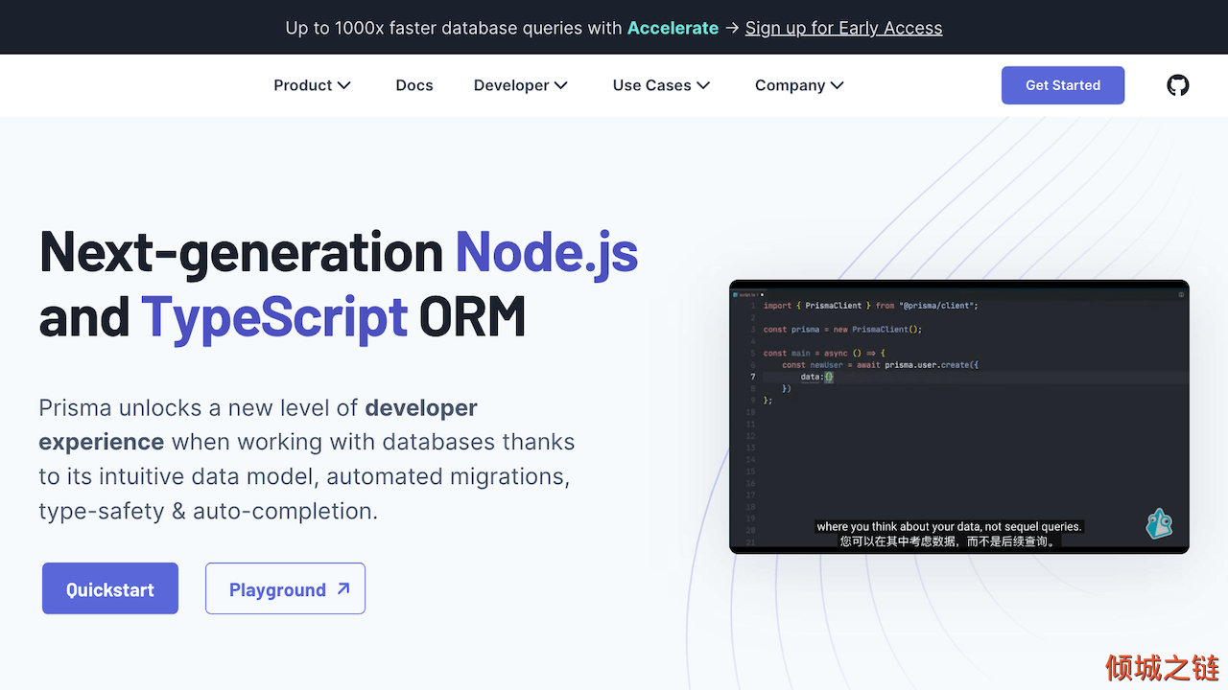The image size is (1228, 690).
Task: Click the English subtitle about sequel queries
Action: coord(949,526)
